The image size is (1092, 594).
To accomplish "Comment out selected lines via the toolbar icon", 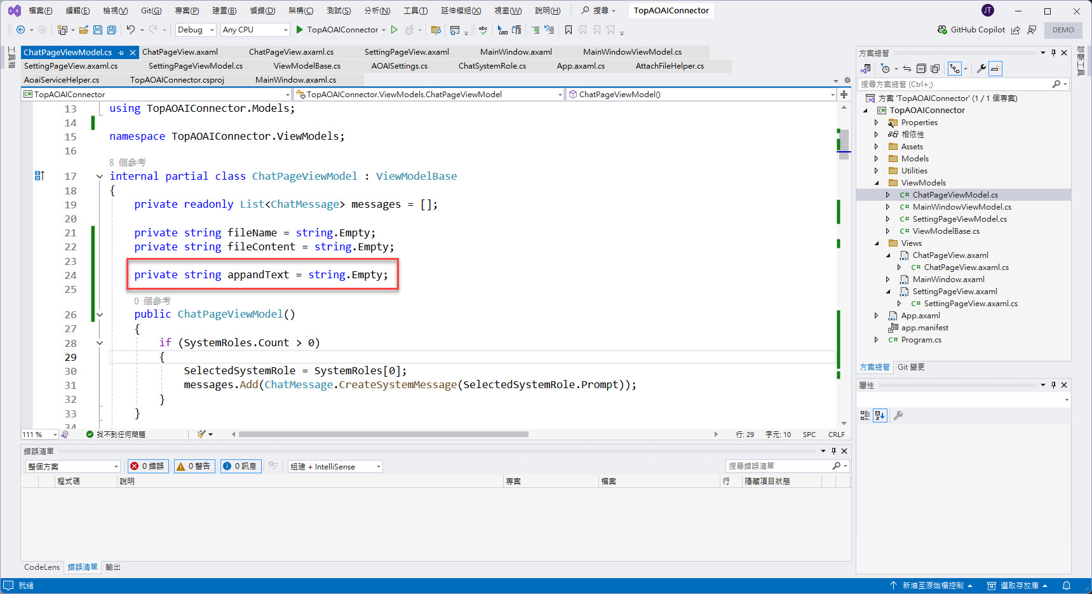I will coord(536,30).
